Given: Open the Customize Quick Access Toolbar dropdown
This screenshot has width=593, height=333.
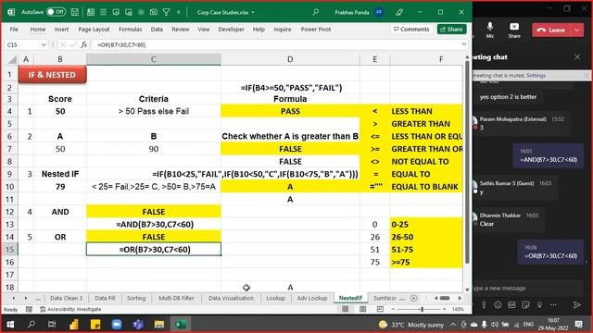Looking at the screenshot, I should tap(179, 12).
